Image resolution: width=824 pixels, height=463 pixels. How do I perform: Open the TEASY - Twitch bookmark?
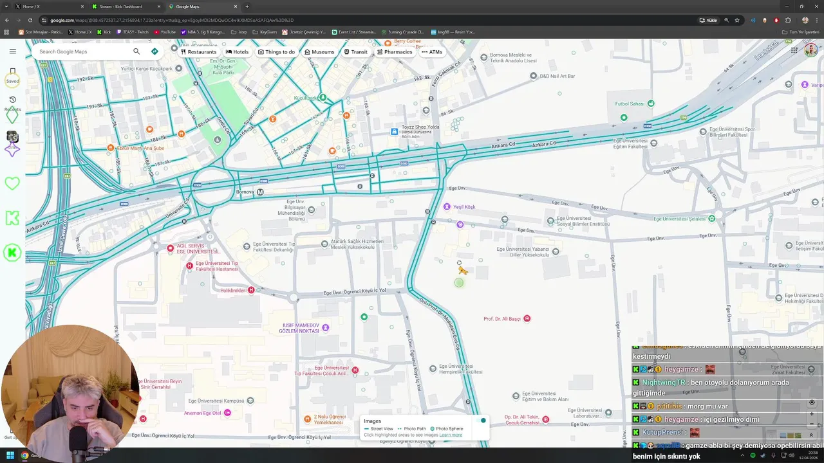click(x=133, y=32)
